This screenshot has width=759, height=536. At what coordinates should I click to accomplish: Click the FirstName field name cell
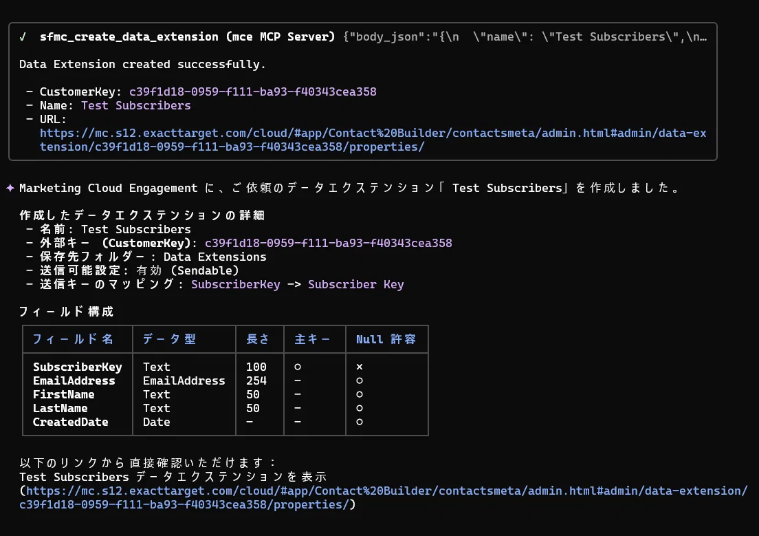pos(63,394)
